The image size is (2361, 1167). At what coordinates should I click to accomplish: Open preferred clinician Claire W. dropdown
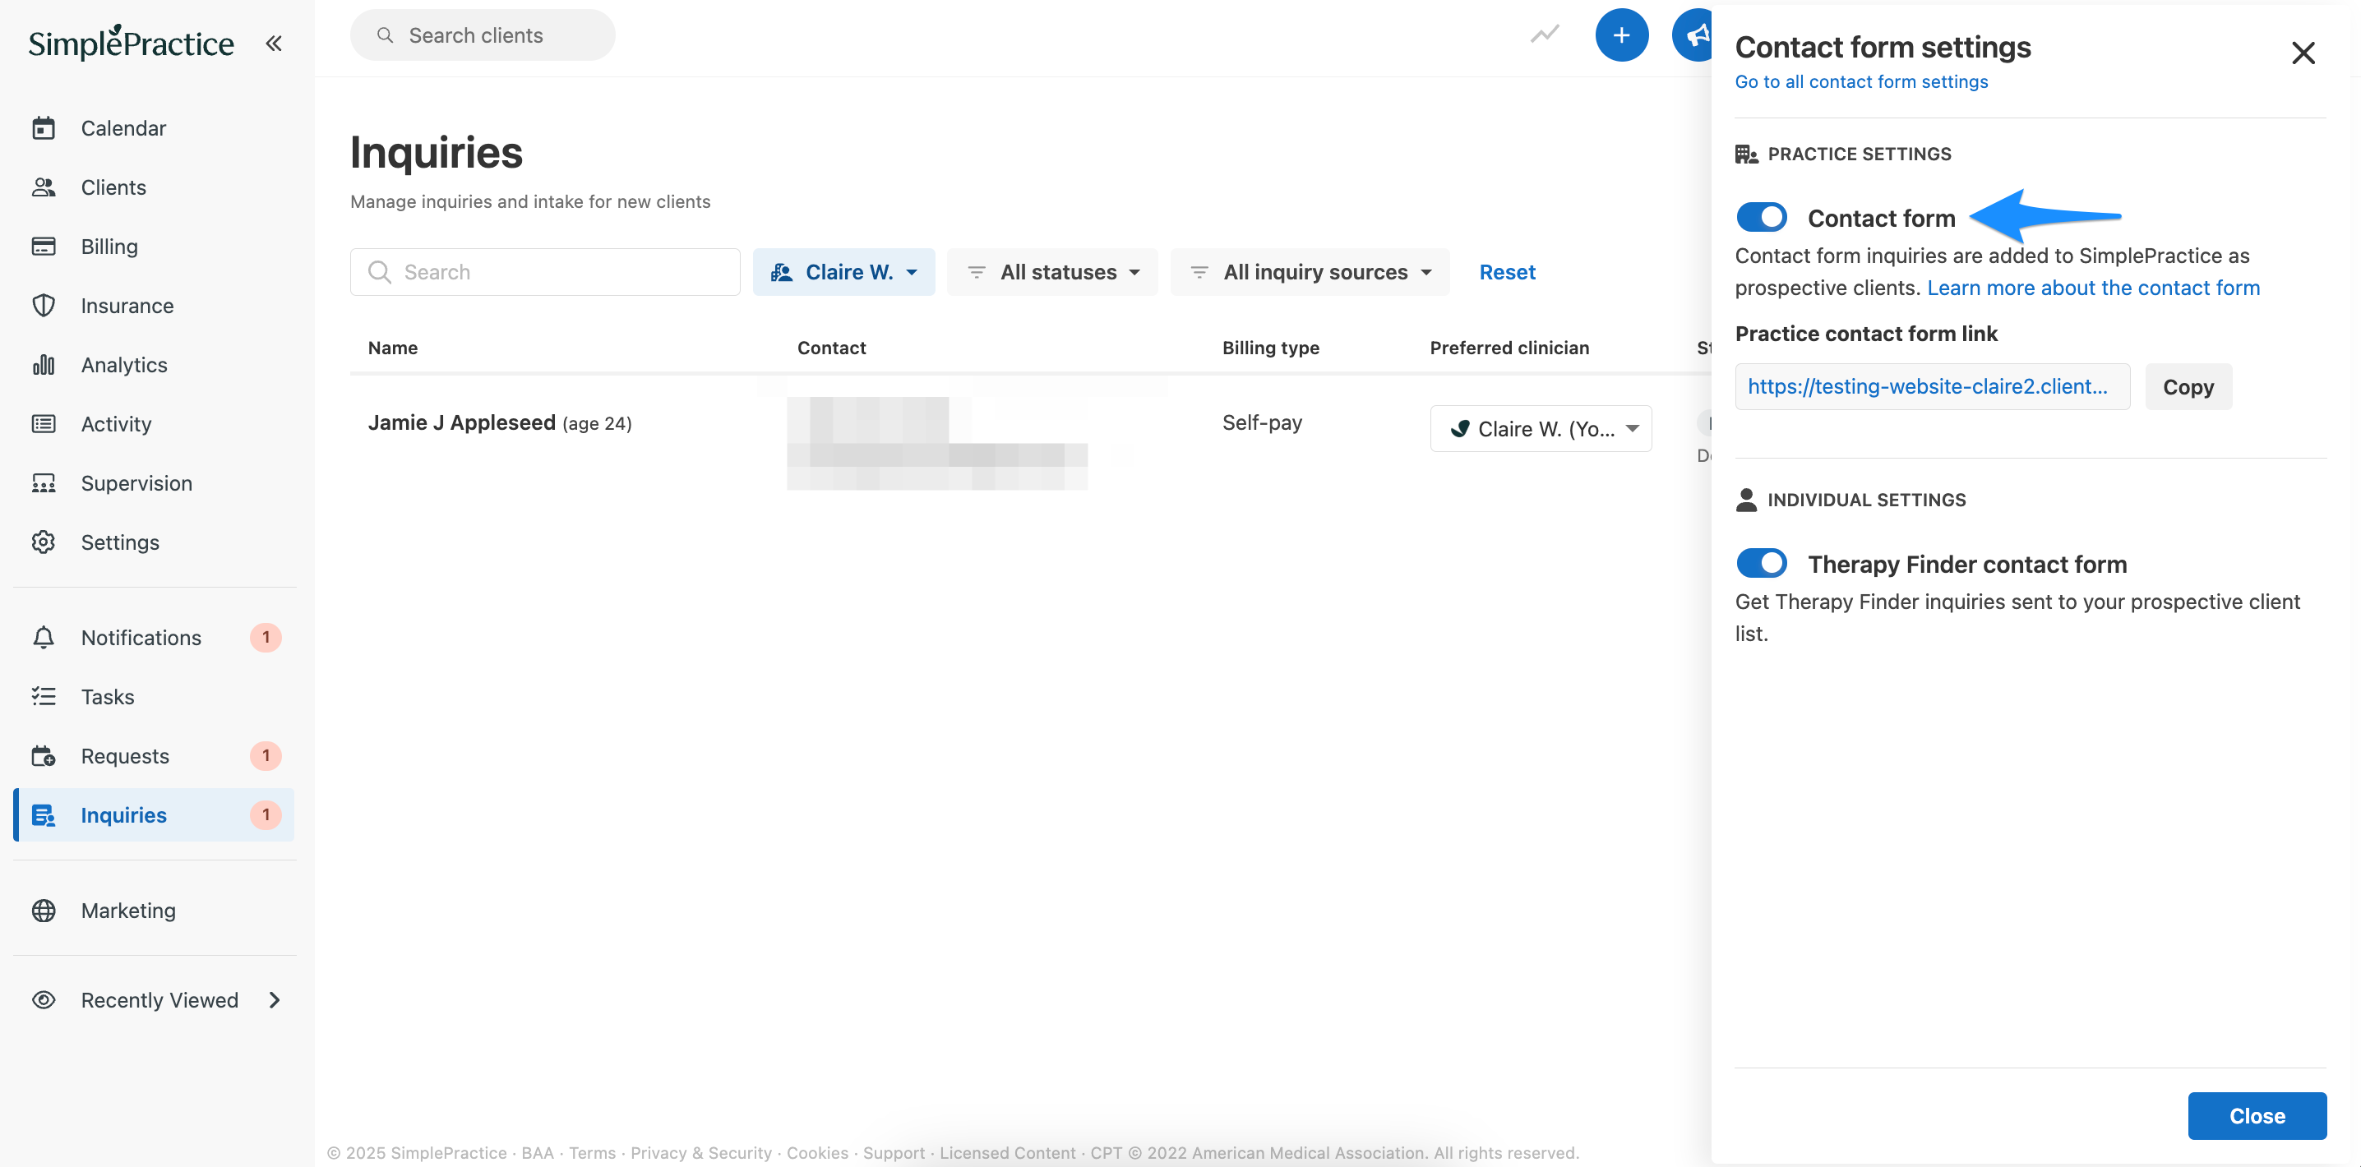1541,429
